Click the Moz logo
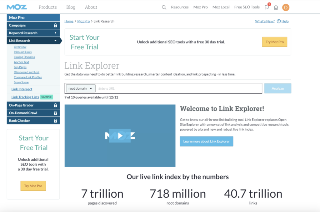The height and width of the screenshot is (212, 320). [x=17, y=7]
